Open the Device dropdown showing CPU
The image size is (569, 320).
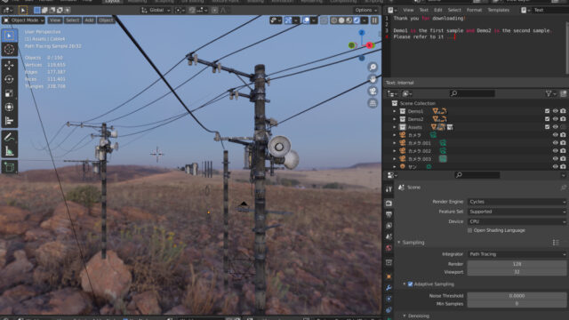tap(517, 221)
